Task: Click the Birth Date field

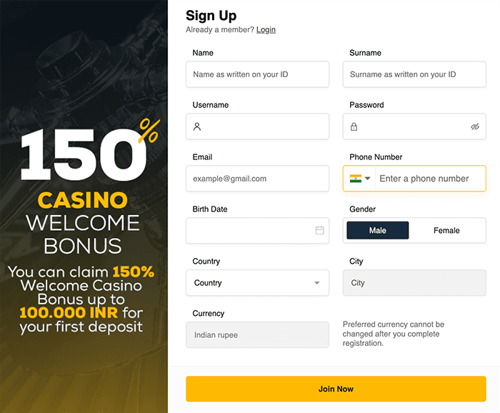Action: [x=249, y=230]
